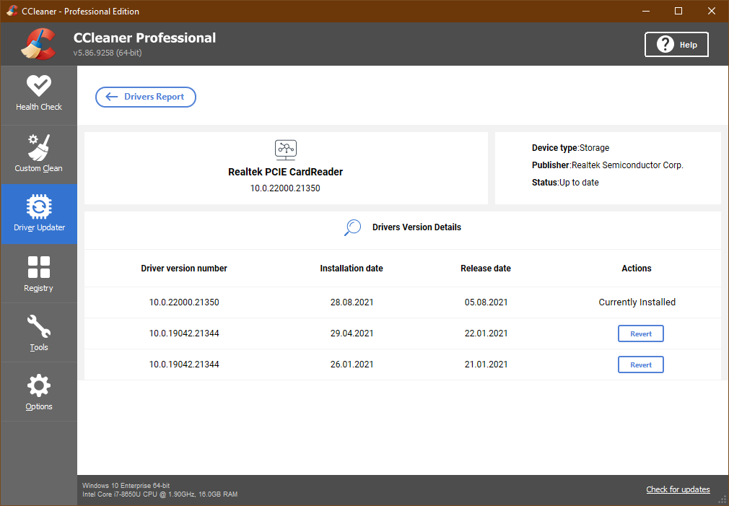This screenshot has width=729, height=506.
Task: Open the Registry cleaner
Action: tap(39, 273)
